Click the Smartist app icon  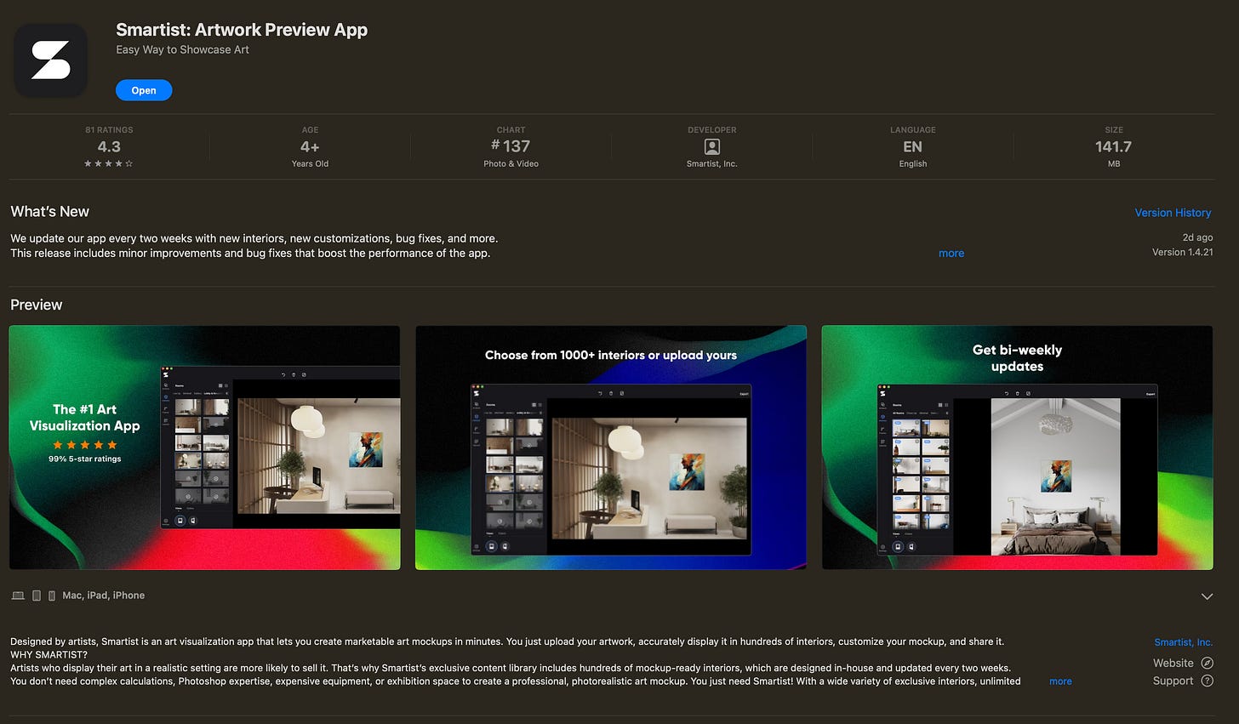(51, 60)
